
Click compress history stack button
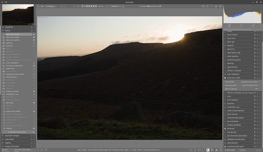(x=17, y=132)
